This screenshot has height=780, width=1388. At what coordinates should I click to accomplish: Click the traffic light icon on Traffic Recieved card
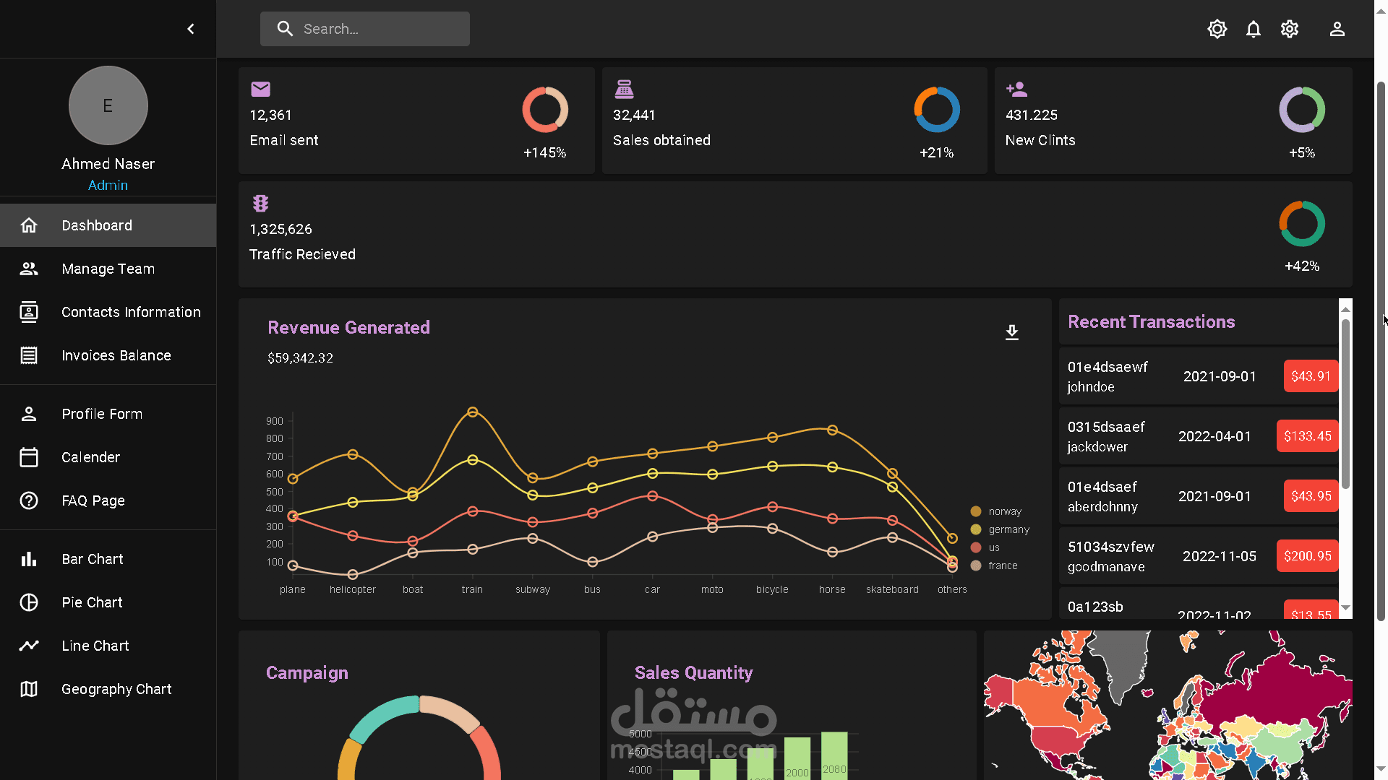pyautogui.click(x=260, y=203)
